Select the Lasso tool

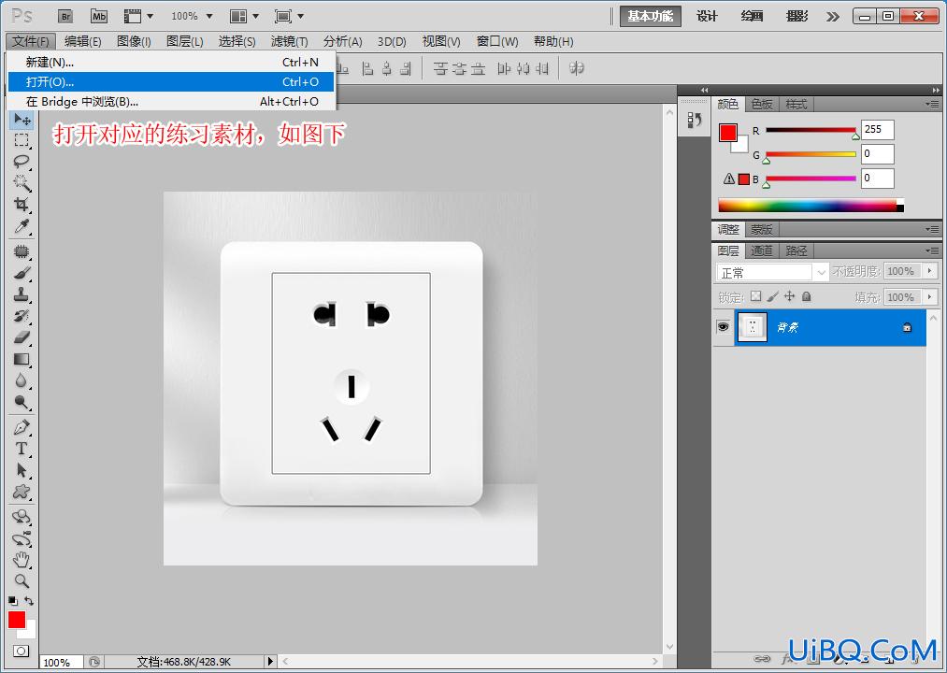tap(22, 162)
